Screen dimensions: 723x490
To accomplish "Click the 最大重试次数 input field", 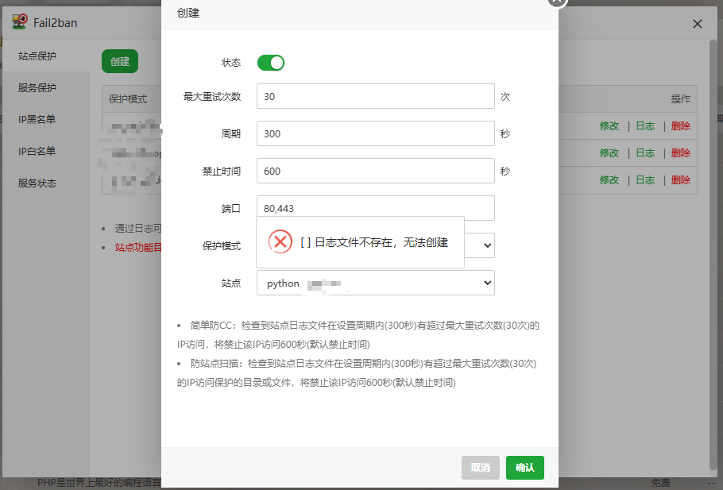I will click(375, 96).
